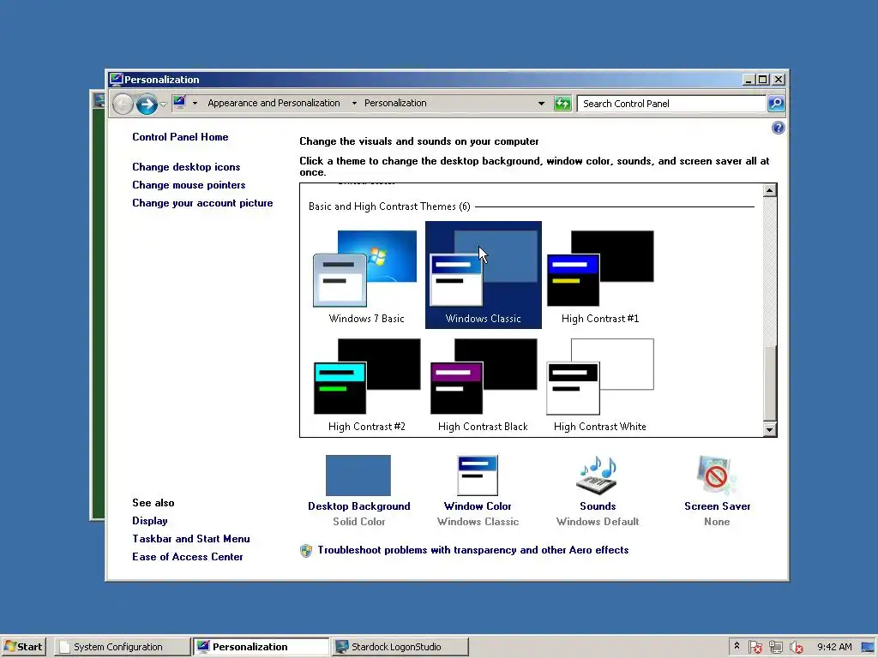Switch to System Configuration taskbar button

[x=123, y=647]
